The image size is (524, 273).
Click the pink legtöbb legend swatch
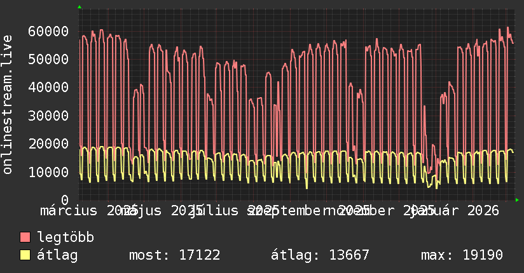pyautogui.click(x=25, y=237)
